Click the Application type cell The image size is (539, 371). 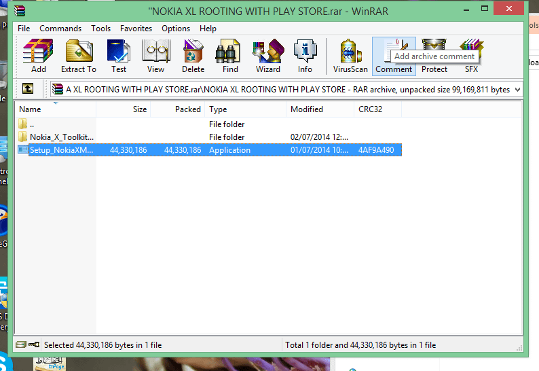(229, 150)
